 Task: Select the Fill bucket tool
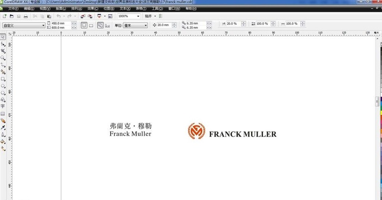3,142
